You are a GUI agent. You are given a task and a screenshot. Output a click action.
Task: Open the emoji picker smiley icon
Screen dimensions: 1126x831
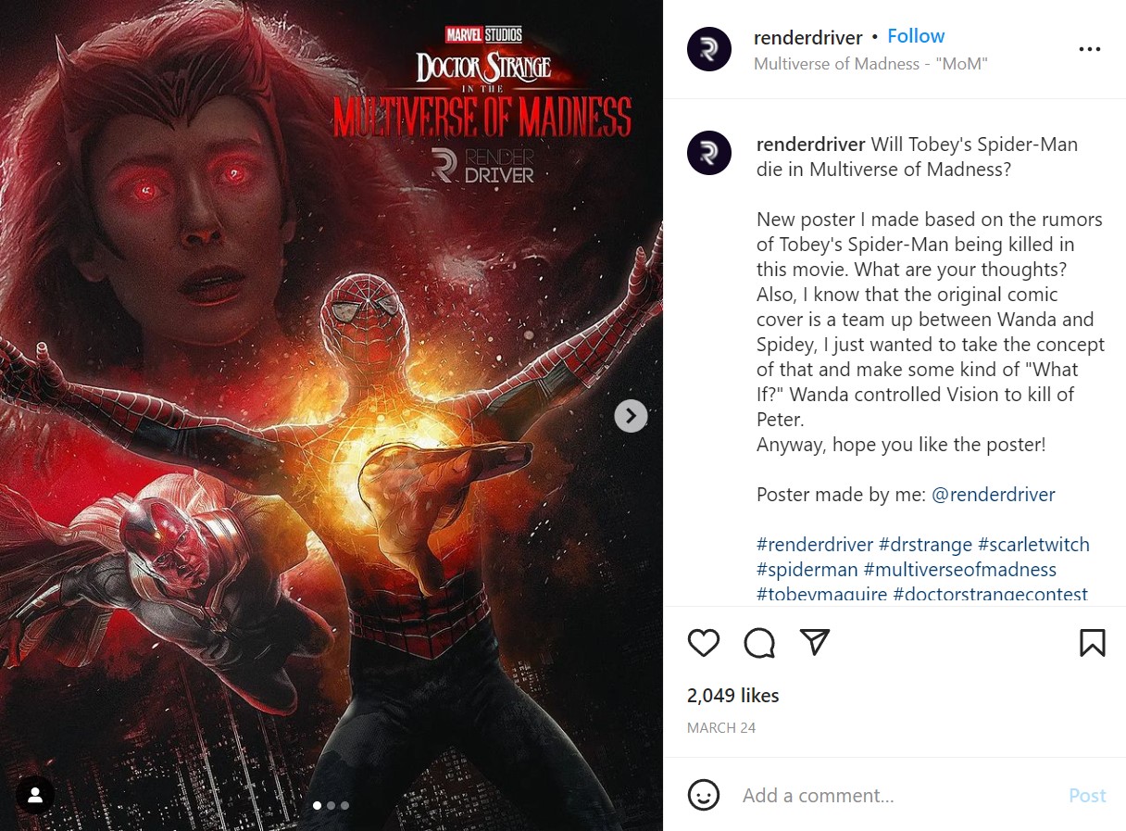pyautogui.click(x=704, y=795)
